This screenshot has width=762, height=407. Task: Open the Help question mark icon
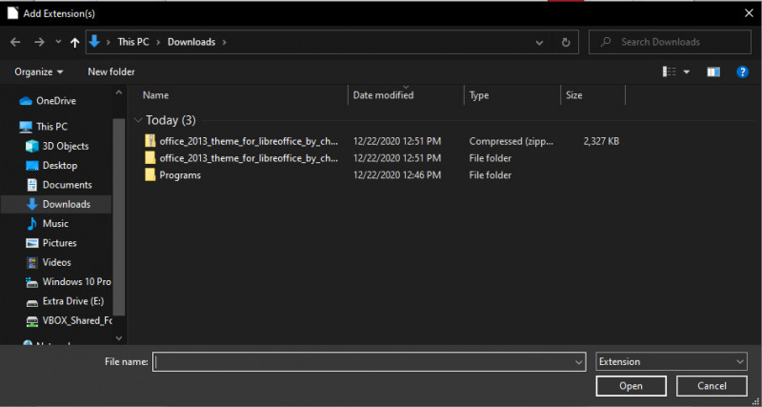(743, 71)
